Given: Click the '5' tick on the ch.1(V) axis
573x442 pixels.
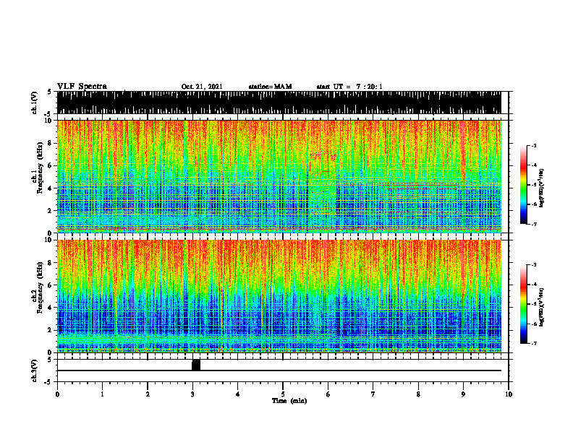Looking at the screenshot, I should 49,92.
